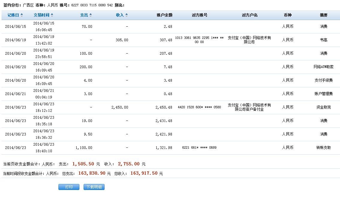
Task: Click the 账户余额 column header
Action: coord(164,15)
